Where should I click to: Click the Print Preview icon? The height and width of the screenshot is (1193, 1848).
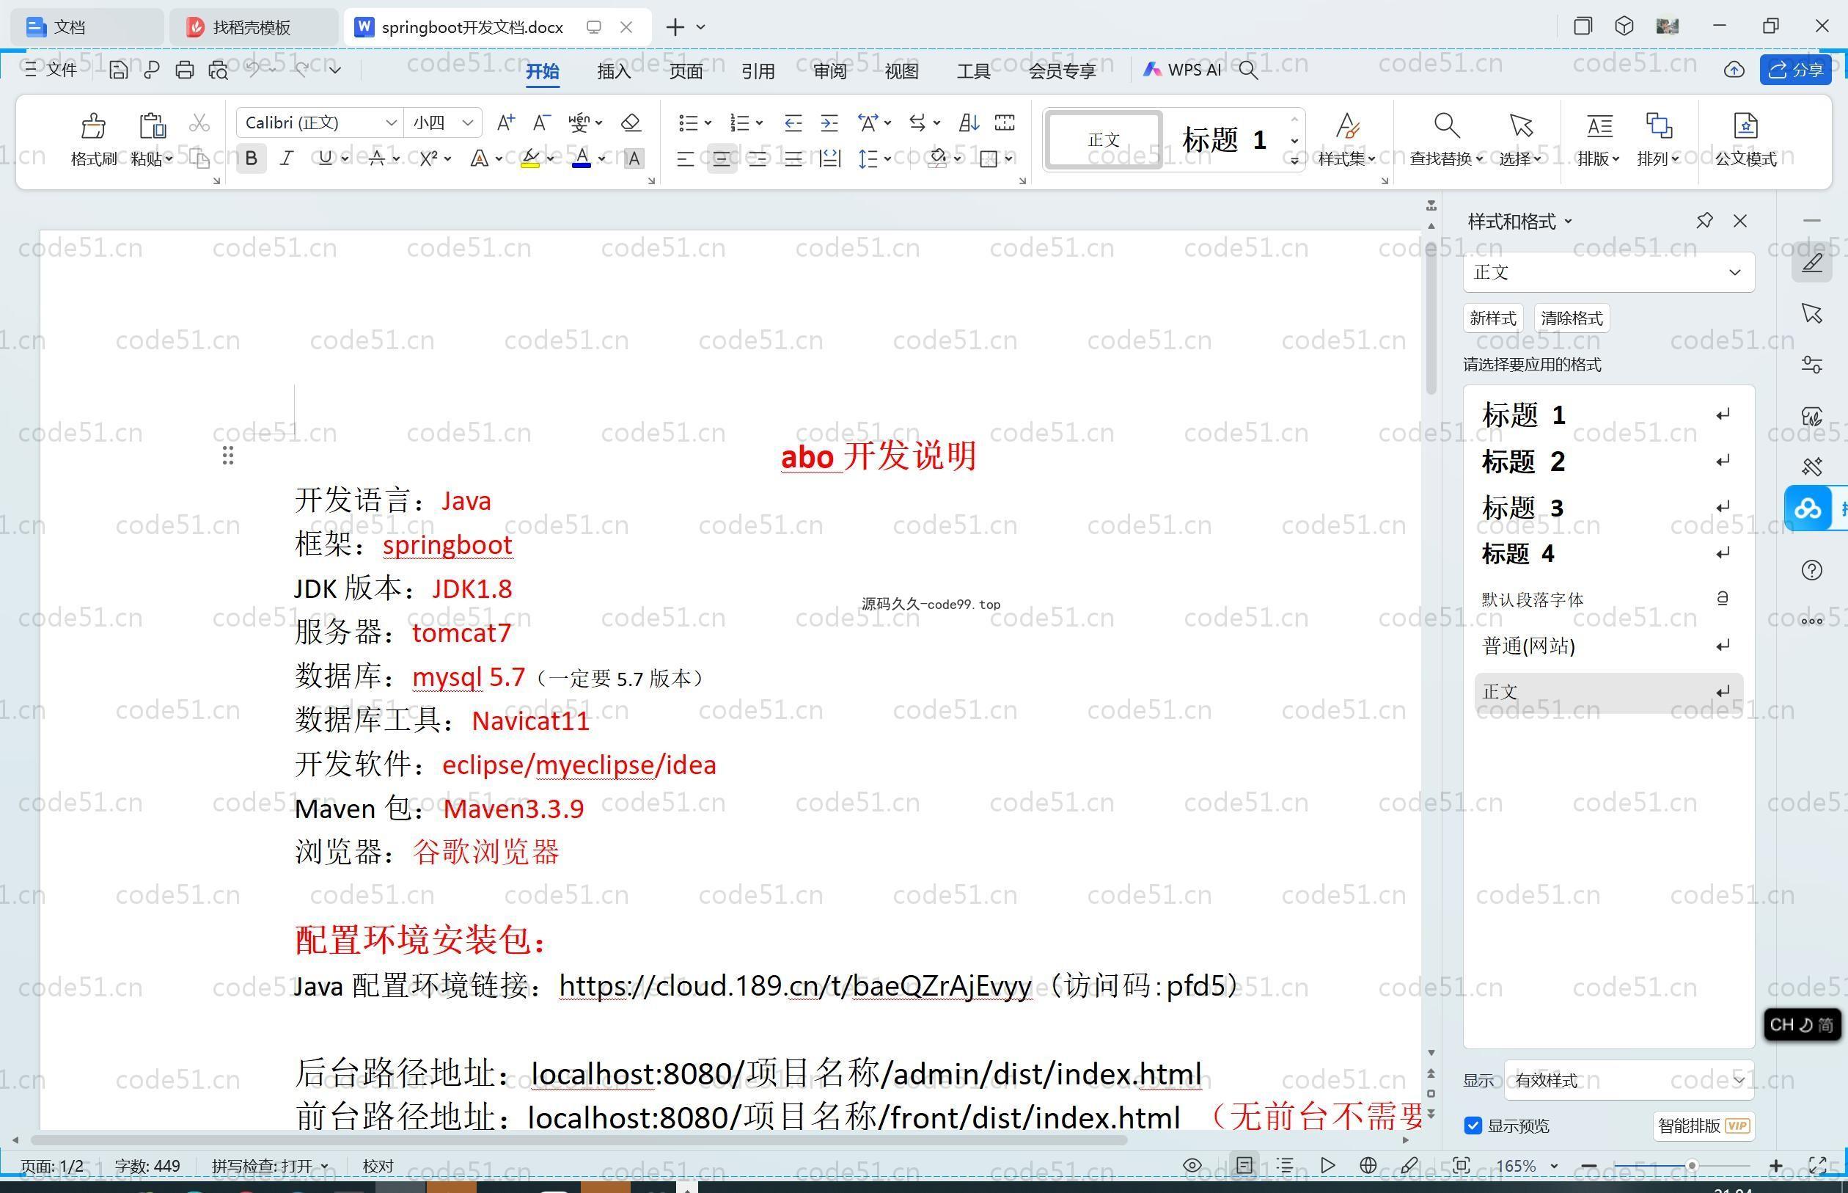click(219, 70)
